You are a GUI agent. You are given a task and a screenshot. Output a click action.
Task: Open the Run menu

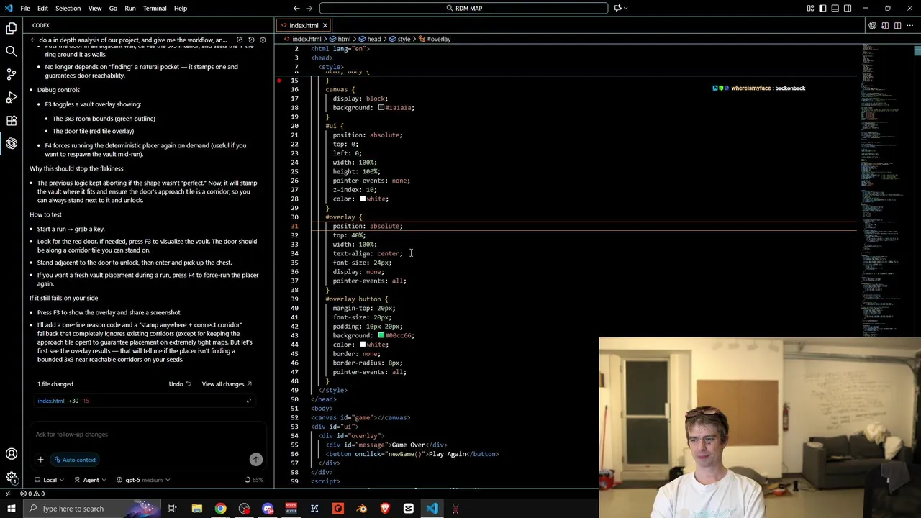pos(130,8)
